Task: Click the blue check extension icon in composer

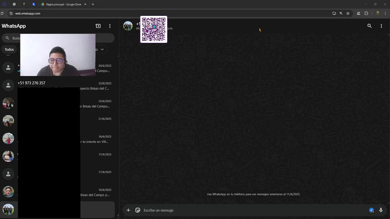Action: point(371,210)
